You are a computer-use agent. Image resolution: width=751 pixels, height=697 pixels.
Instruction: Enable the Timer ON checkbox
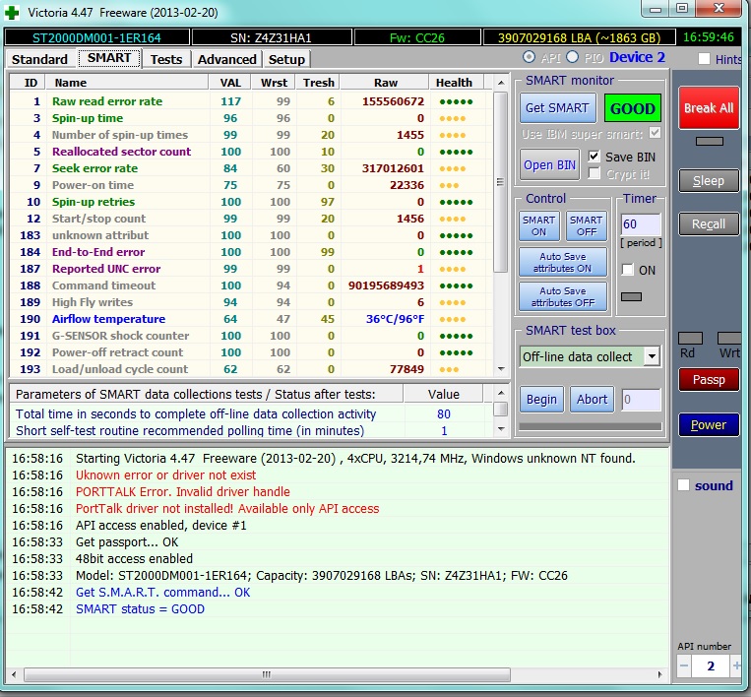click(627, 270)
